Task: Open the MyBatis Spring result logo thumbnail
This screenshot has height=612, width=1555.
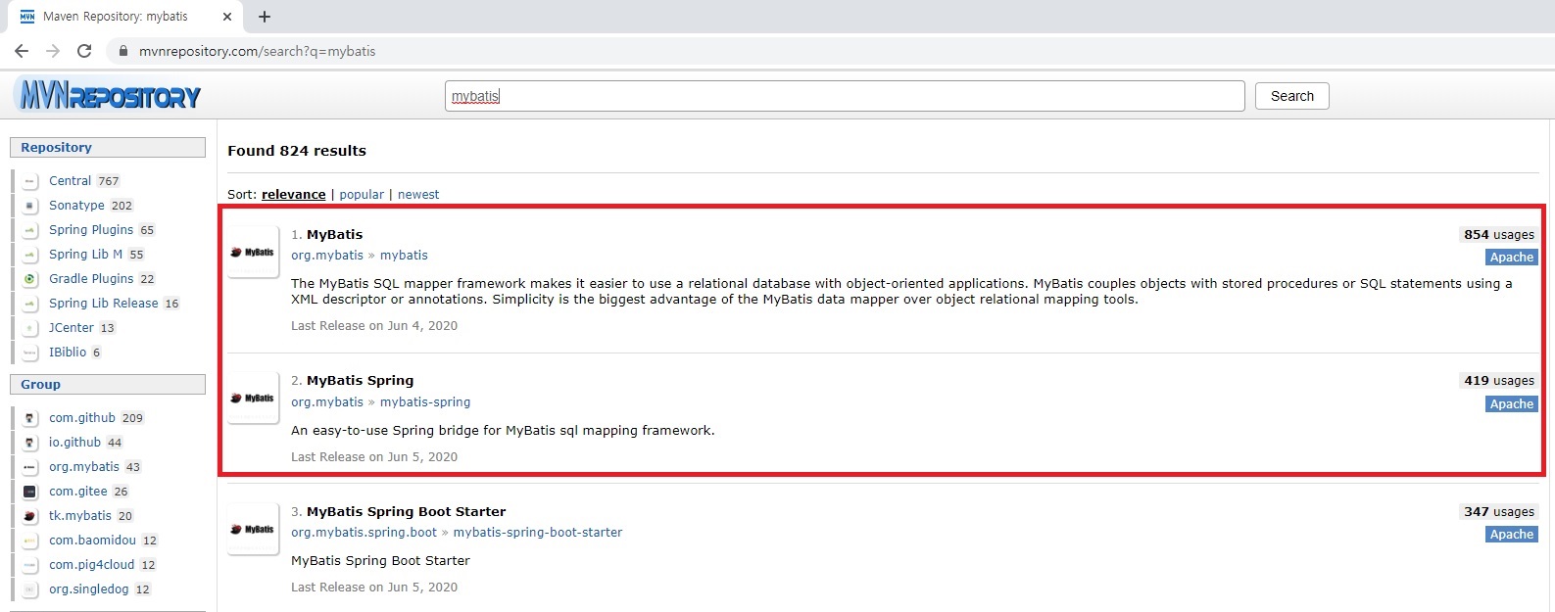Action: coord(253,398)
